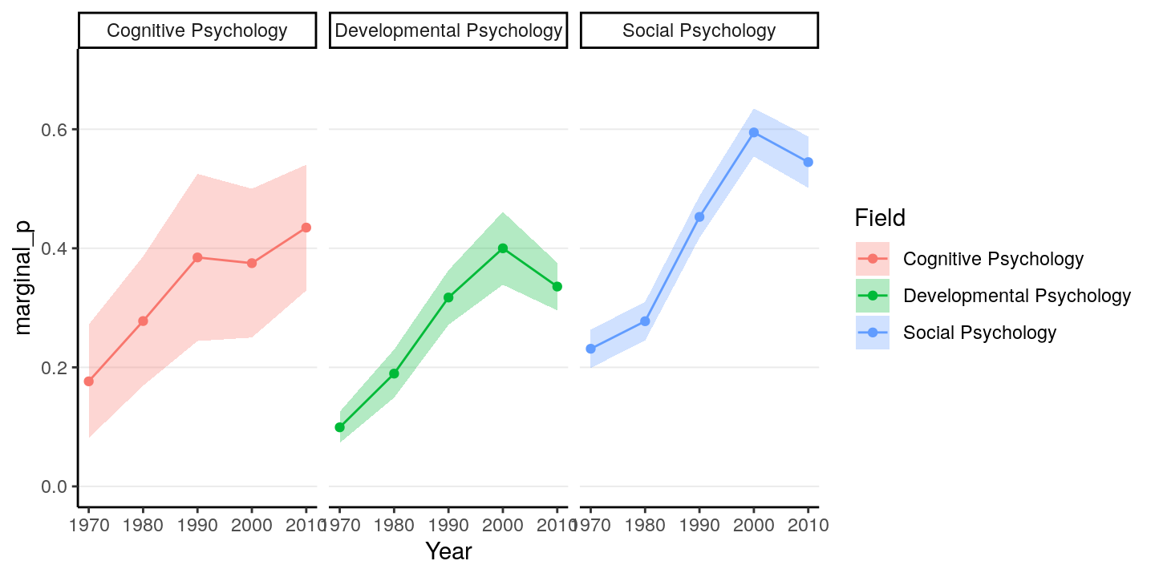Click the Social Psychology 2000 peak point
This screenshot has height=577, width=1155.
coord(754,132)
